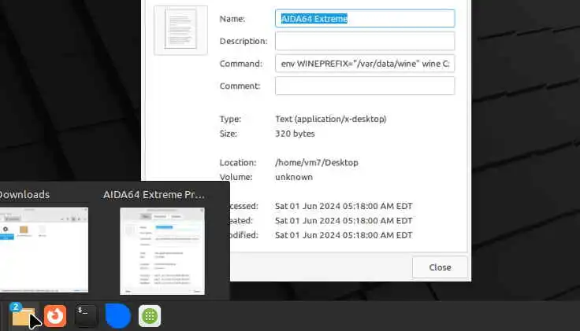580x331 pixels.
Task: Click the Location path /home/vm7/Desktop
Action: point(317,163)
